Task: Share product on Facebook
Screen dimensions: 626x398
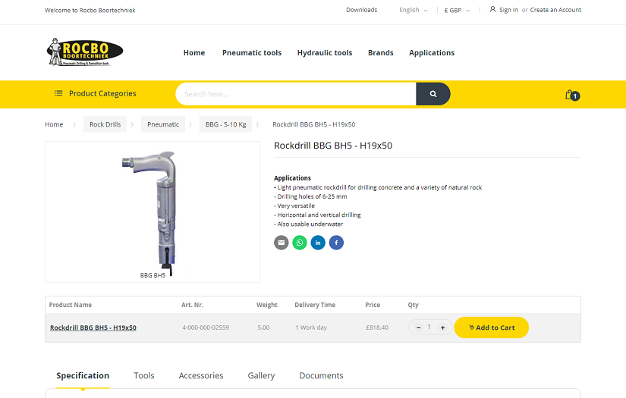Action: [x=336, y=243]
